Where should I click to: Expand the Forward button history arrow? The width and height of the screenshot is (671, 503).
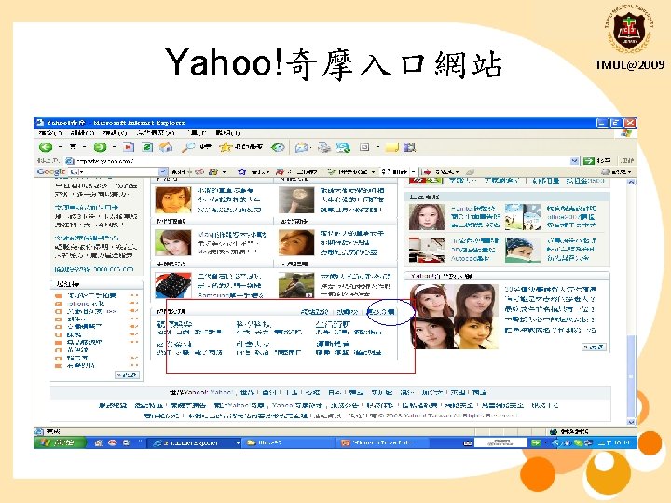[x=114, y=147]
